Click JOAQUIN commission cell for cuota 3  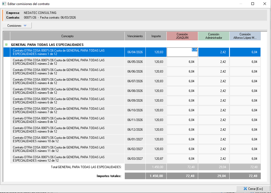[x=182, y=72]
